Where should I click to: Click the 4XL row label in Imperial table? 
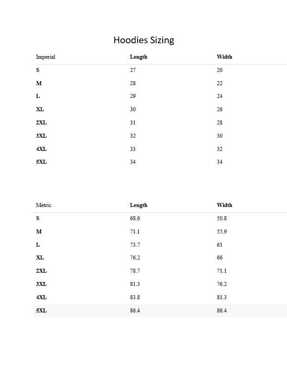pos(41,149)
